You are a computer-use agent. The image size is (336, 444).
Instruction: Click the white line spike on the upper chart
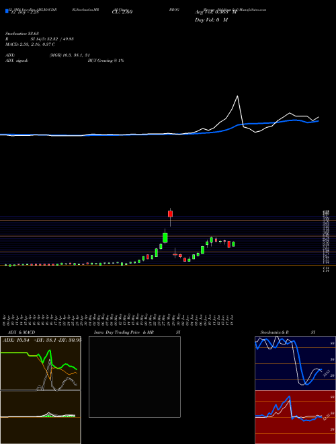pos(237,97)
